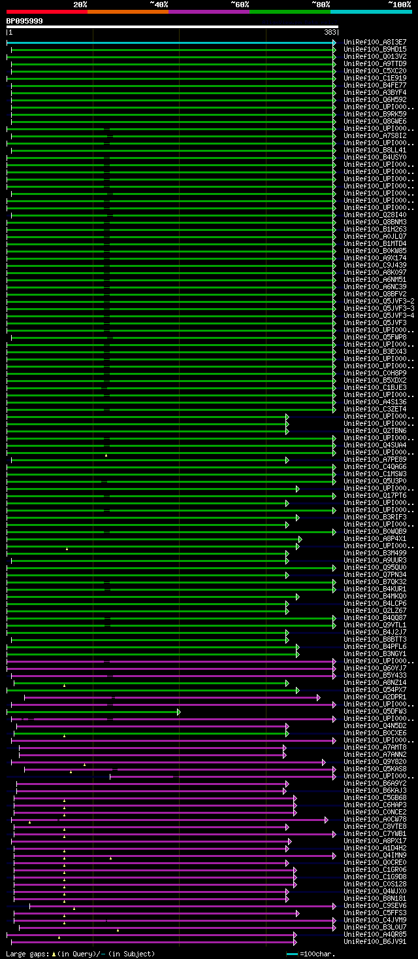Open hit UniRef100_Q8BNM3
Image resolution: width=418 pixels, height=959 pixels.
375,222
